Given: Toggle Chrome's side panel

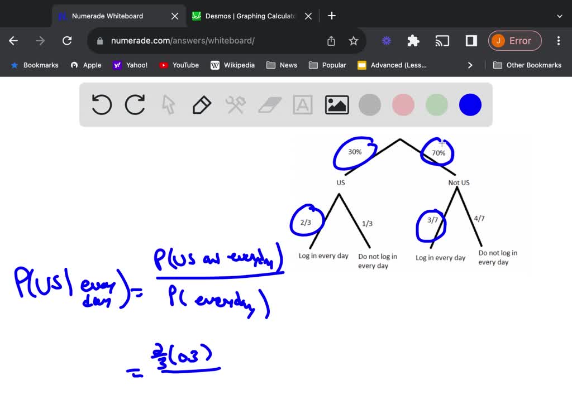Looking at the screenshot, I should point(470,41).
